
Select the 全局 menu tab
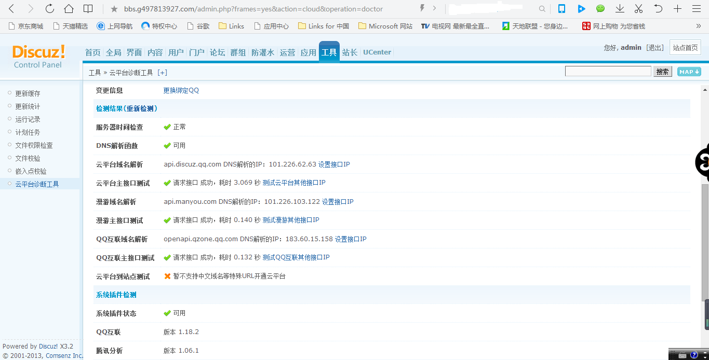click(114, 52)
